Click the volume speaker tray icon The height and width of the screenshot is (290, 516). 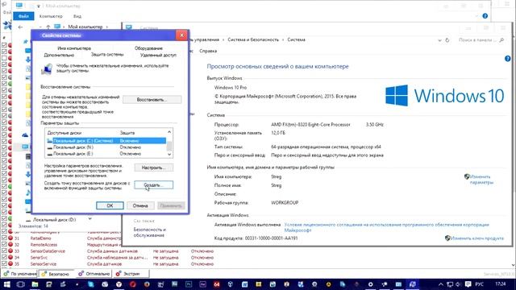(x=459, y=284)
